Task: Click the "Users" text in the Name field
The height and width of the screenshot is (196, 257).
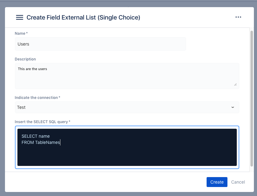Action: coord(23,44)
